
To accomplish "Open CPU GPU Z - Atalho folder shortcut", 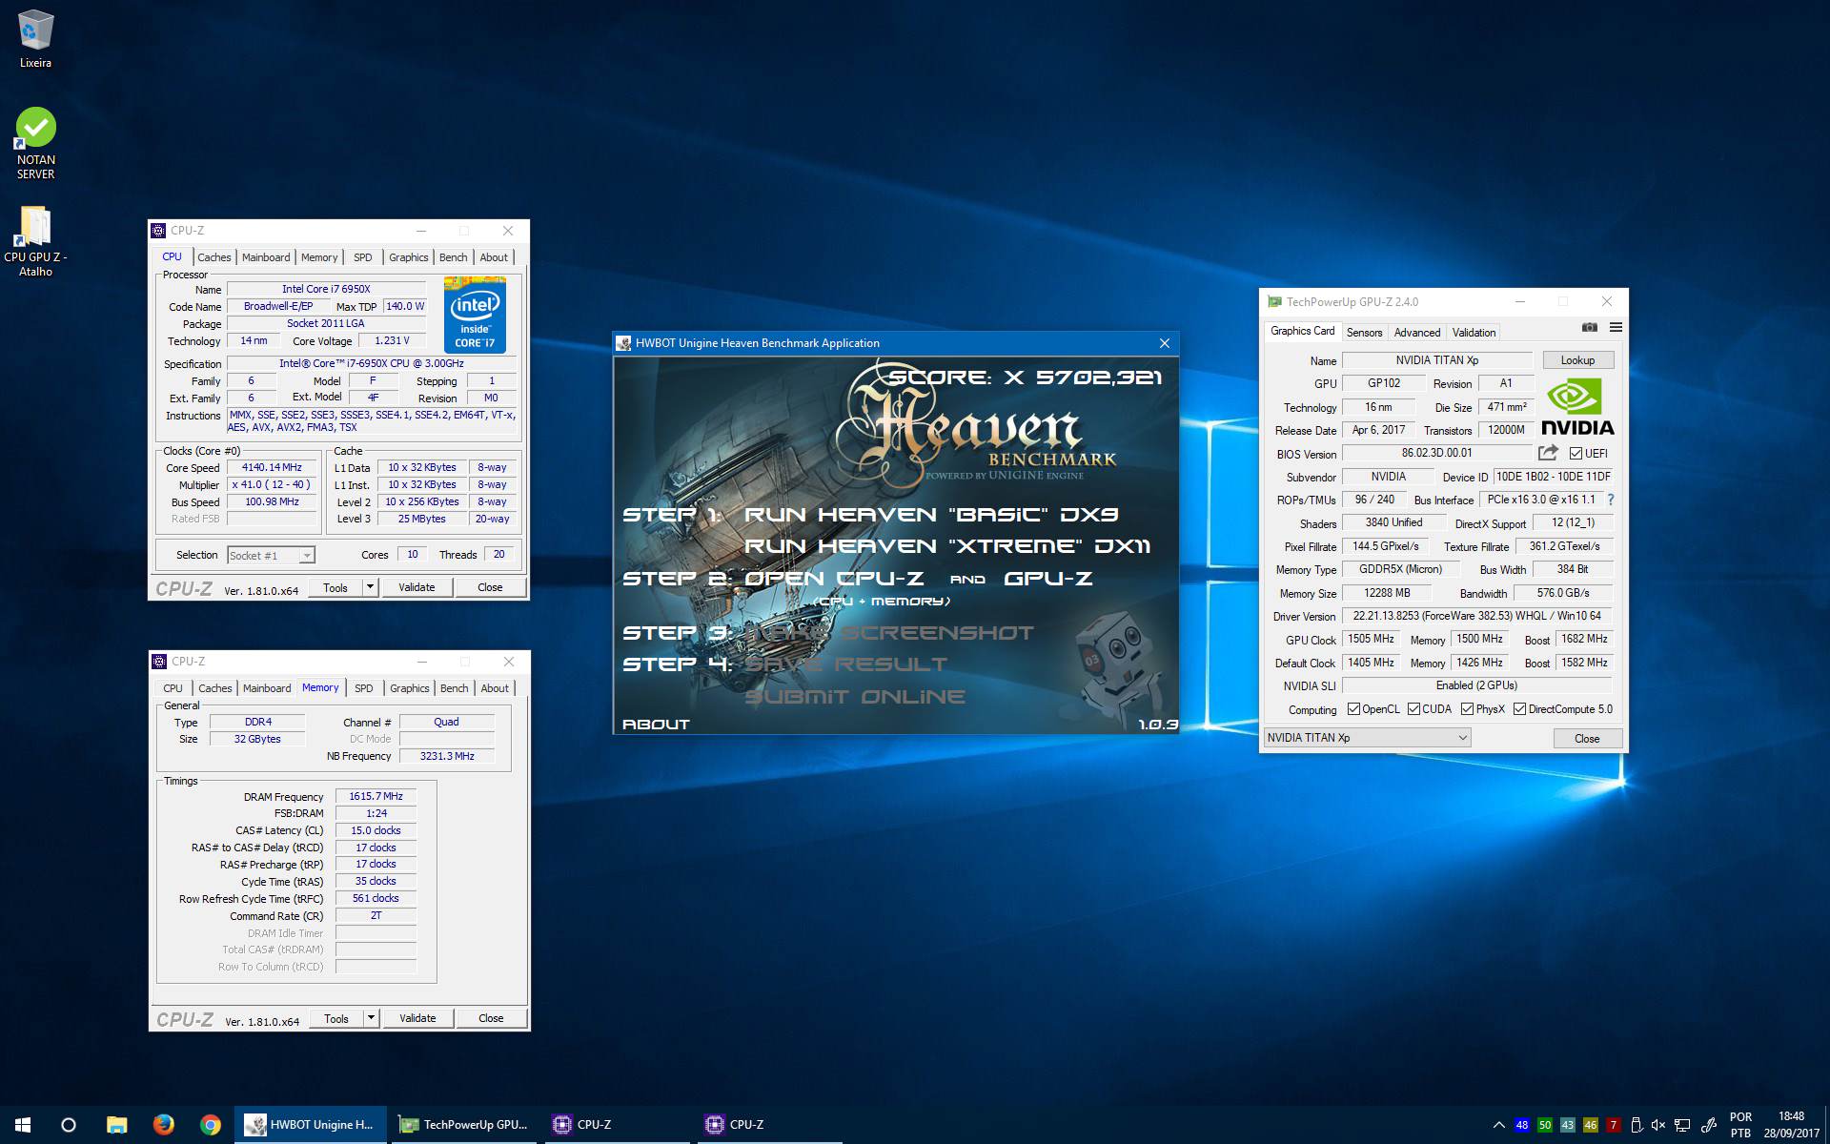I will [x=35, y=241].
